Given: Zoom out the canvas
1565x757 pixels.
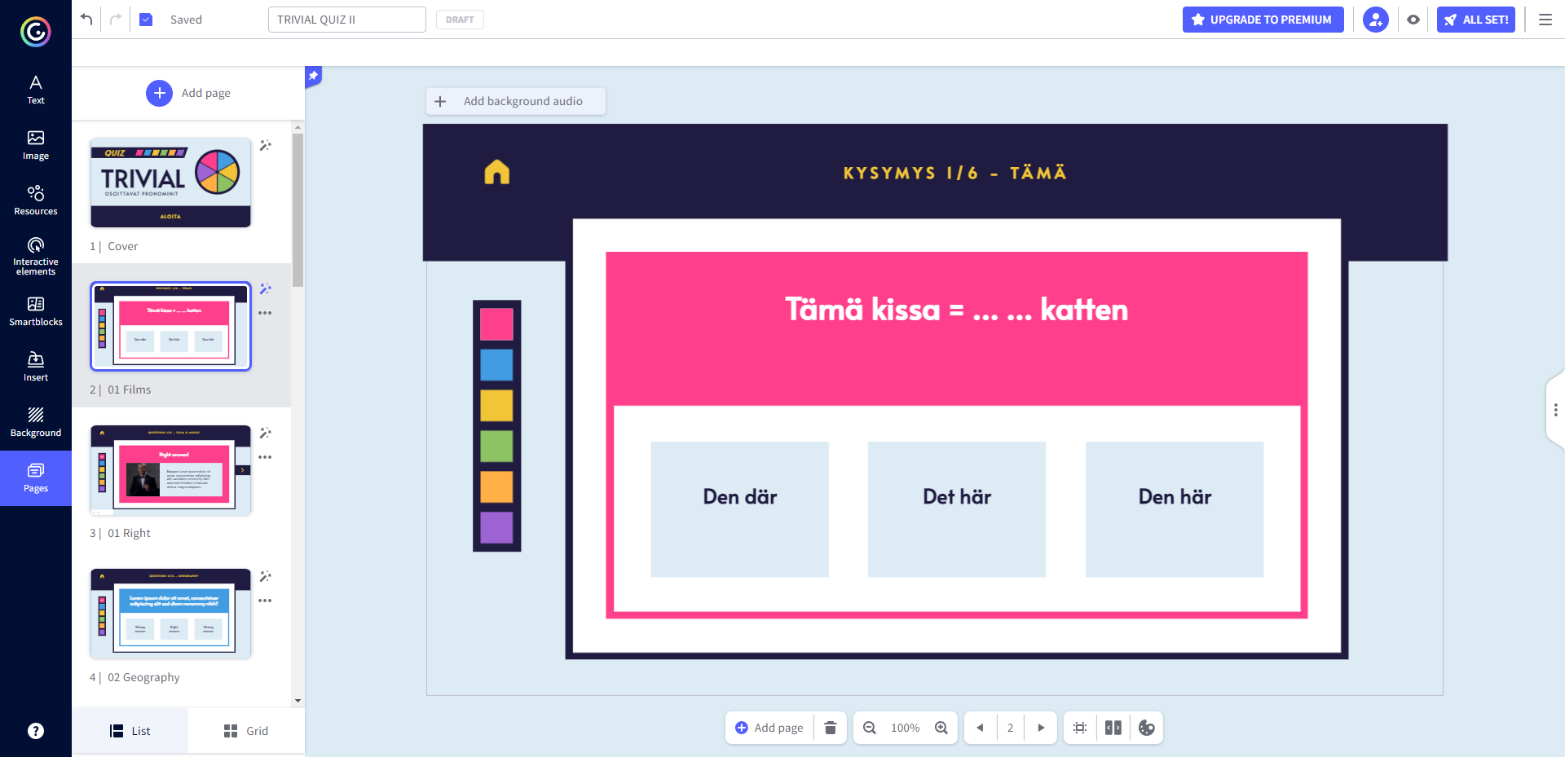Looking at the screenshot, I should pos(870,728).
